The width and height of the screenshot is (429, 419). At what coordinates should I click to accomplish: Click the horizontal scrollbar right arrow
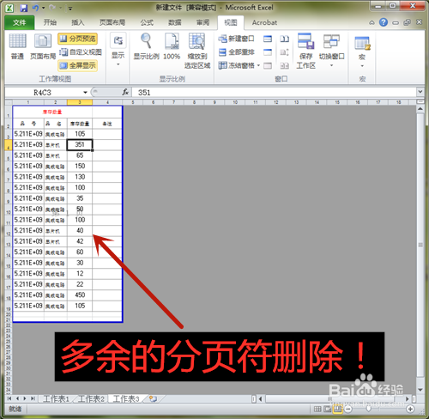click(x=408, y=398)
